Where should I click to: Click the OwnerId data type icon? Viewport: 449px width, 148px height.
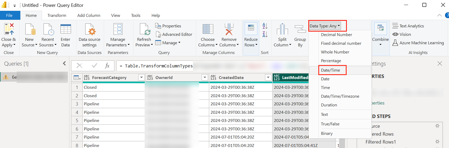[x=150, y=77]
